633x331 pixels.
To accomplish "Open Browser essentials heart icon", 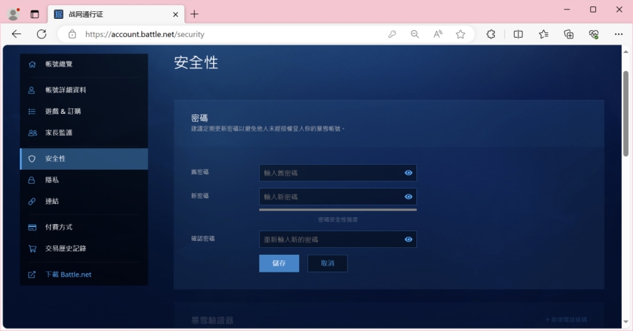I will point(593,34).
